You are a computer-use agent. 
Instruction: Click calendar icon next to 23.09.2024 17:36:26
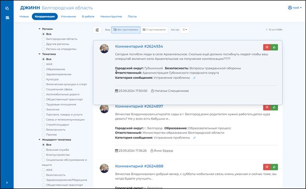(117, 151)
